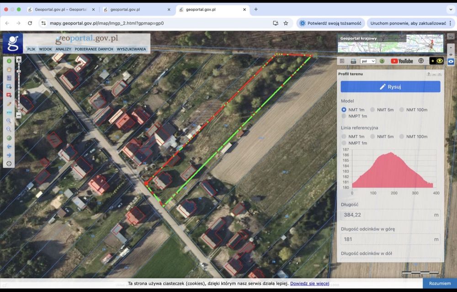Open the Dowiedz się więcej link
Screen dimensions: 457x292
(x=309, y=283)
